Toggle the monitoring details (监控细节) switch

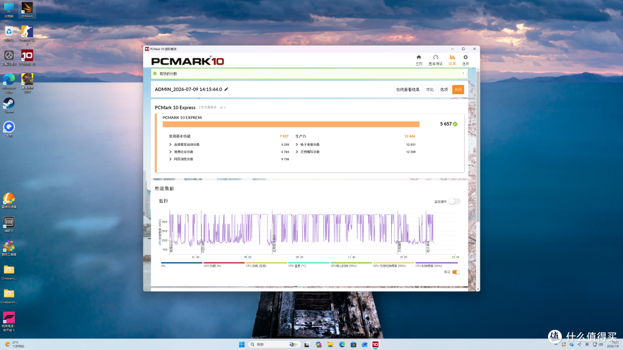454,201
